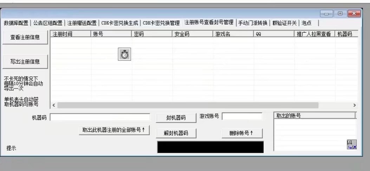Go to the CDK卡密兑换生成 tab

click(x=120, y=23)
